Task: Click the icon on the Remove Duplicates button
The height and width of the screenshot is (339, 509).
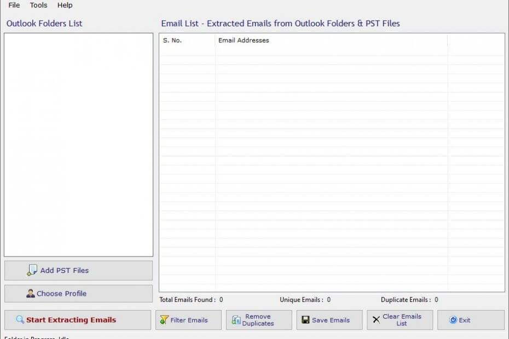Action: pyautogui.click(x=236, y=320)
